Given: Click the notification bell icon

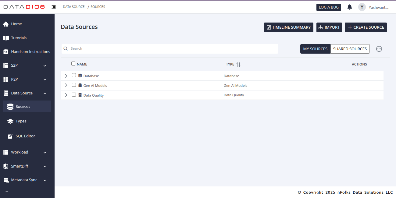Looking at the screenshot, I should 350,7.
